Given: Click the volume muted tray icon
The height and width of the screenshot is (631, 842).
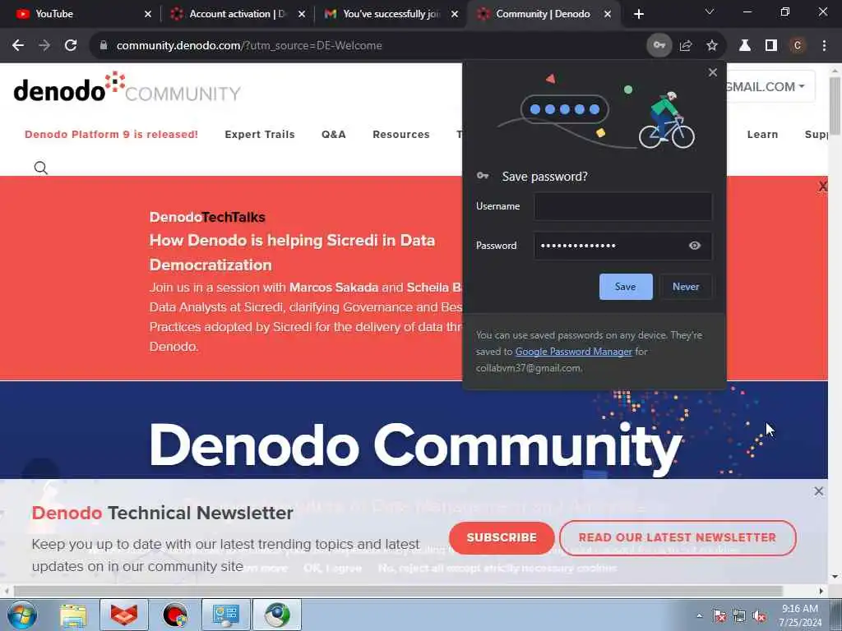Looking at the screenshot, I should 759,616.
